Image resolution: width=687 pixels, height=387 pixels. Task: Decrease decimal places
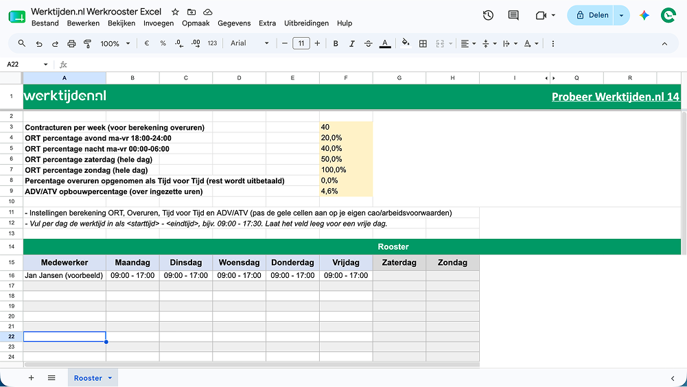[x=178, y=43]
